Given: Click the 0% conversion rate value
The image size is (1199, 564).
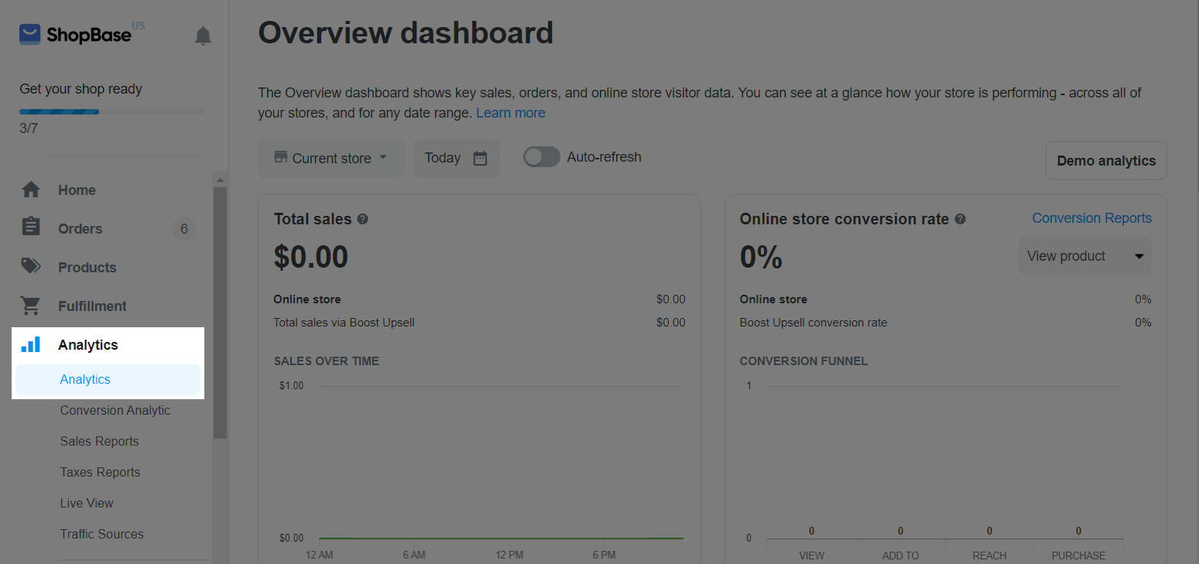Looking at the screenshot, I should click(x=761, y=257).
